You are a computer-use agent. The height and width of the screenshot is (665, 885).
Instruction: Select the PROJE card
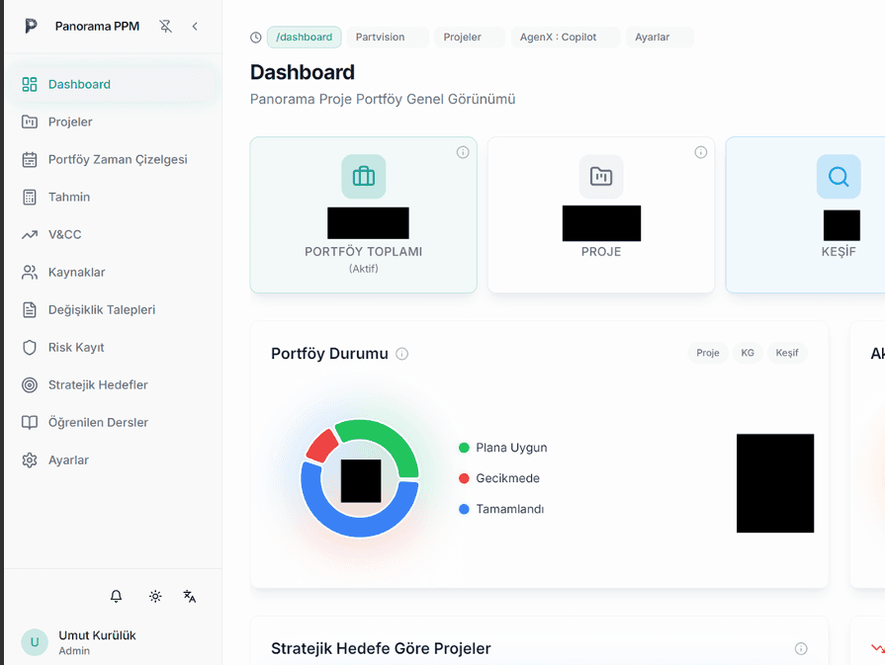(x=601, y=214)
